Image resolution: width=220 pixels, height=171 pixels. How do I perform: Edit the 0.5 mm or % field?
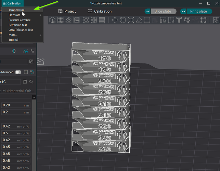(x=16, y=133)
